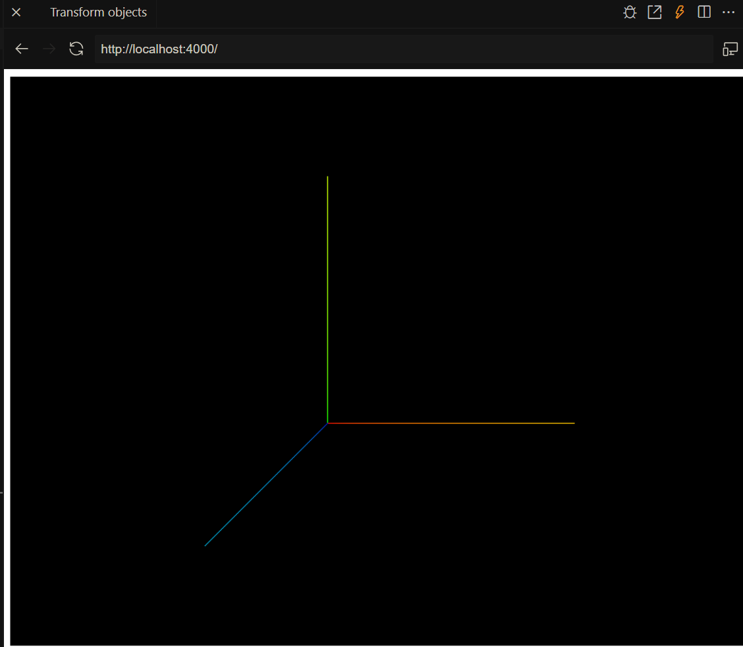The image size is (743, 647).
Task: Toggle device emulation icon beside address bar
Action: pyautogui.click(x=730, y=49)
